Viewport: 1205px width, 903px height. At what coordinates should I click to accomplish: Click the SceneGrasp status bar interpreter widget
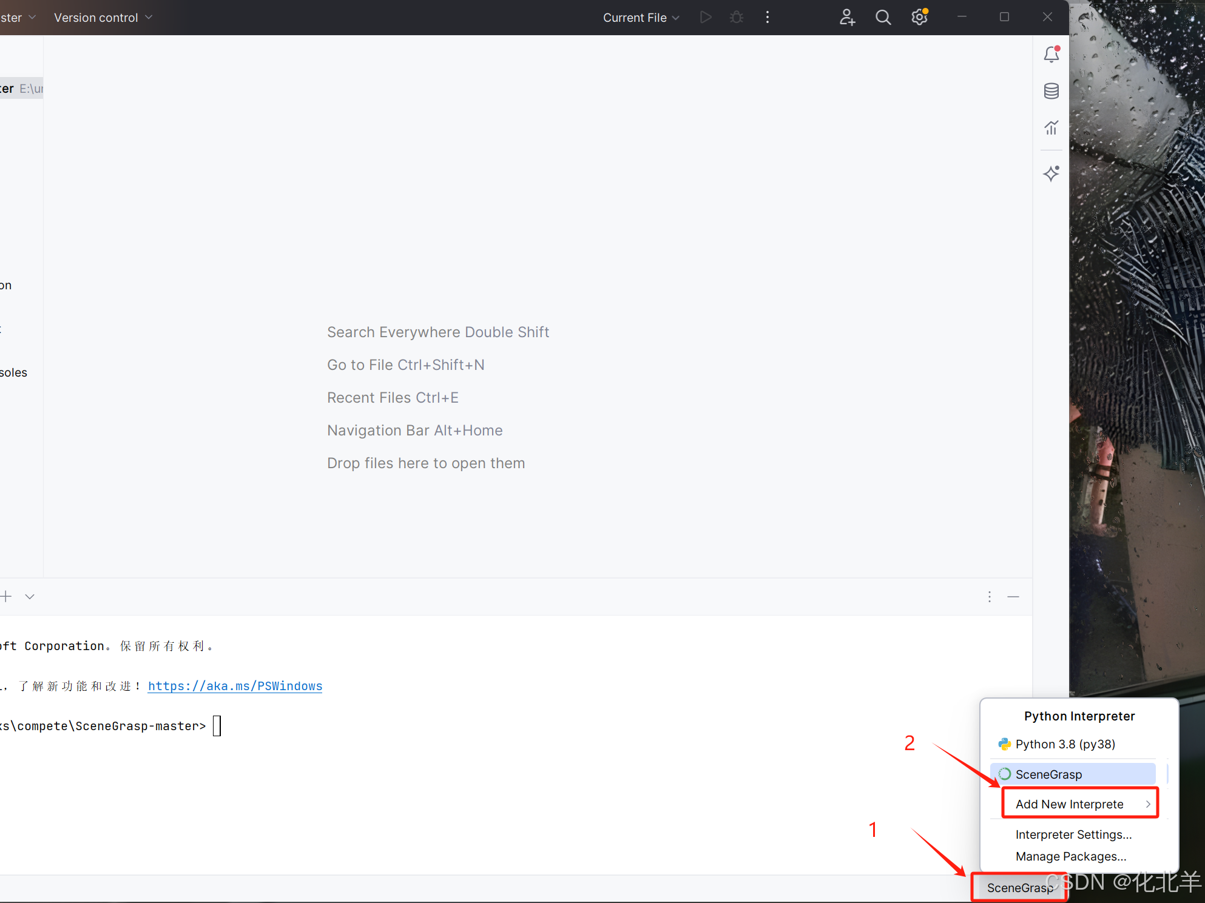point(1019,888)
